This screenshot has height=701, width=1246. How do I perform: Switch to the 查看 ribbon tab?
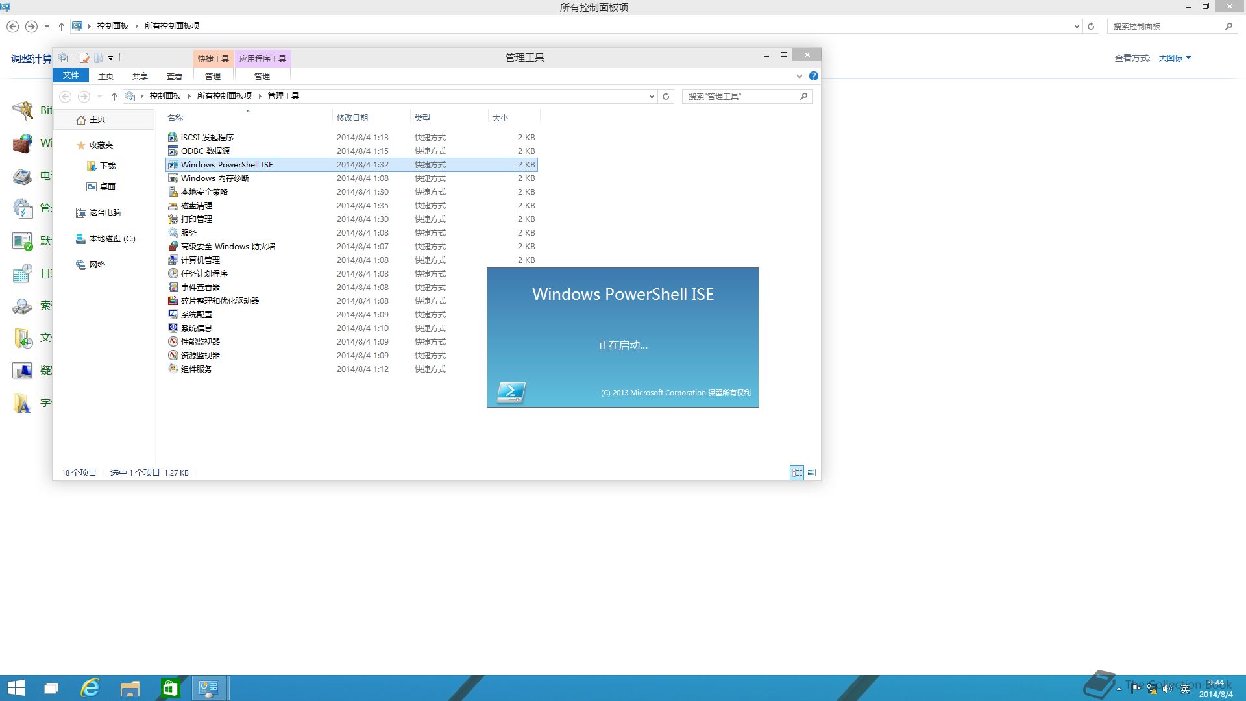click(x=175, y=76)
